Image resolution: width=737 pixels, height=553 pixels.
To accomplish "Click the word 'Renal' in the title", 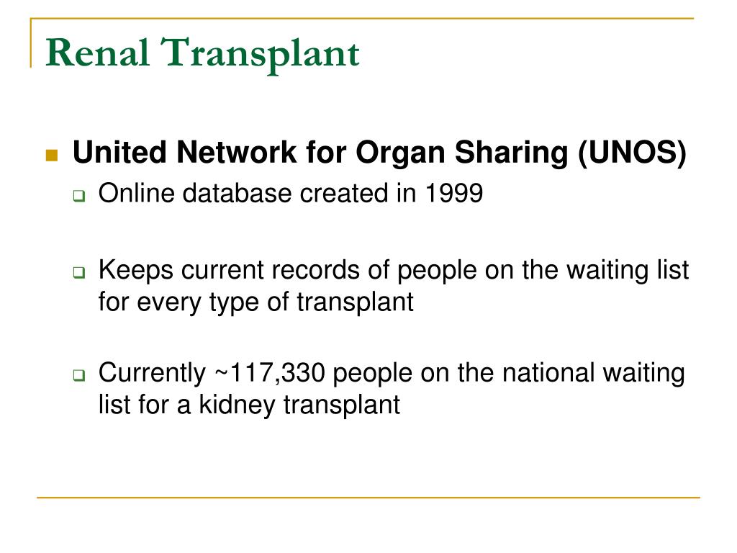I will [x=98, y=53].
